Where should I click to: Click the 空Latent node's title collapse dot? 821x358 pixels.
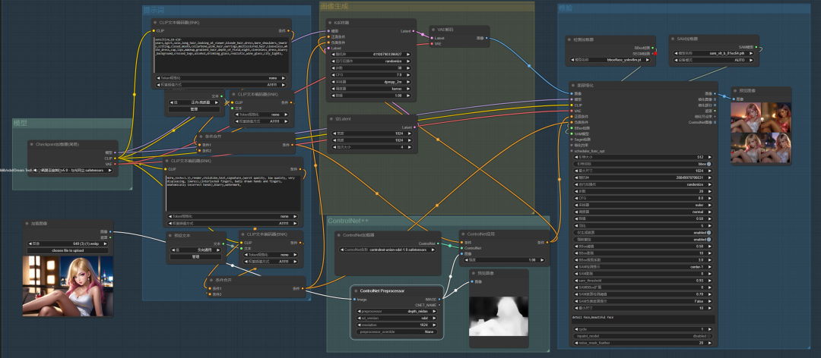331,119
